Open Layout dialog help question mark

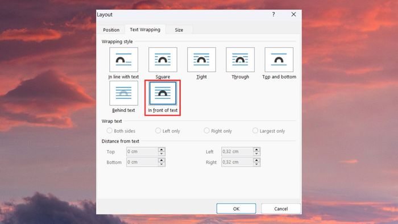pyautogui.click(x=273, y=14)
